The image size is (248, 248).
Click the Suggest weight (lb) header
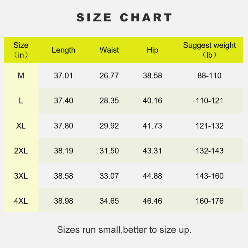210,50
